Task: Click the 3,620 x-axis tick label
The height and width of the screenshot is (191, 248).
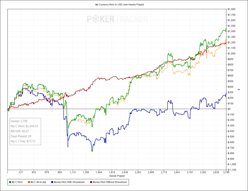Action: pos(216,172)
